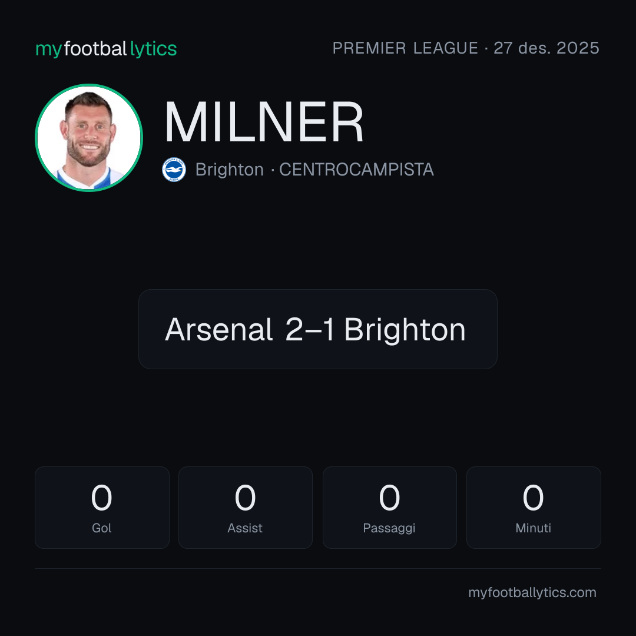This screenshot has height=636, width=636.
Task: Click the Passaggi label text
Action: point(389,528)
